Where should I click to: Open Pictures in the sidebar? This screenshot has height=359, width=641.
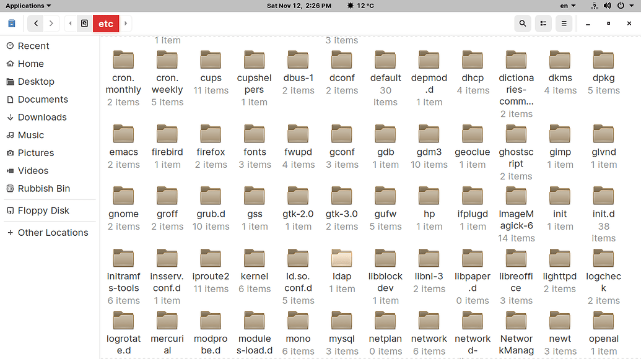50,153
